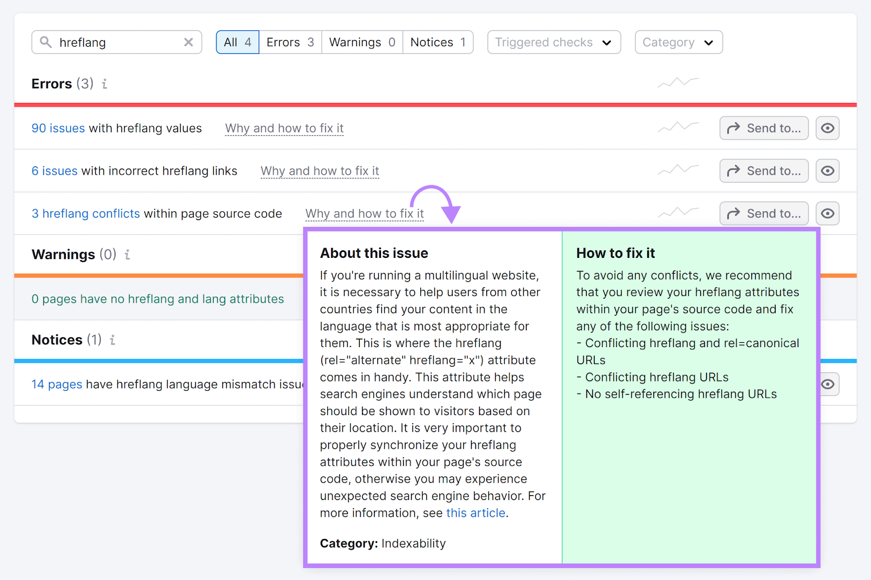Hide the hreflang language mismatch notice
Image resolution: width=871 pixels, height=580 pixels.
click(x=827, y=384)
